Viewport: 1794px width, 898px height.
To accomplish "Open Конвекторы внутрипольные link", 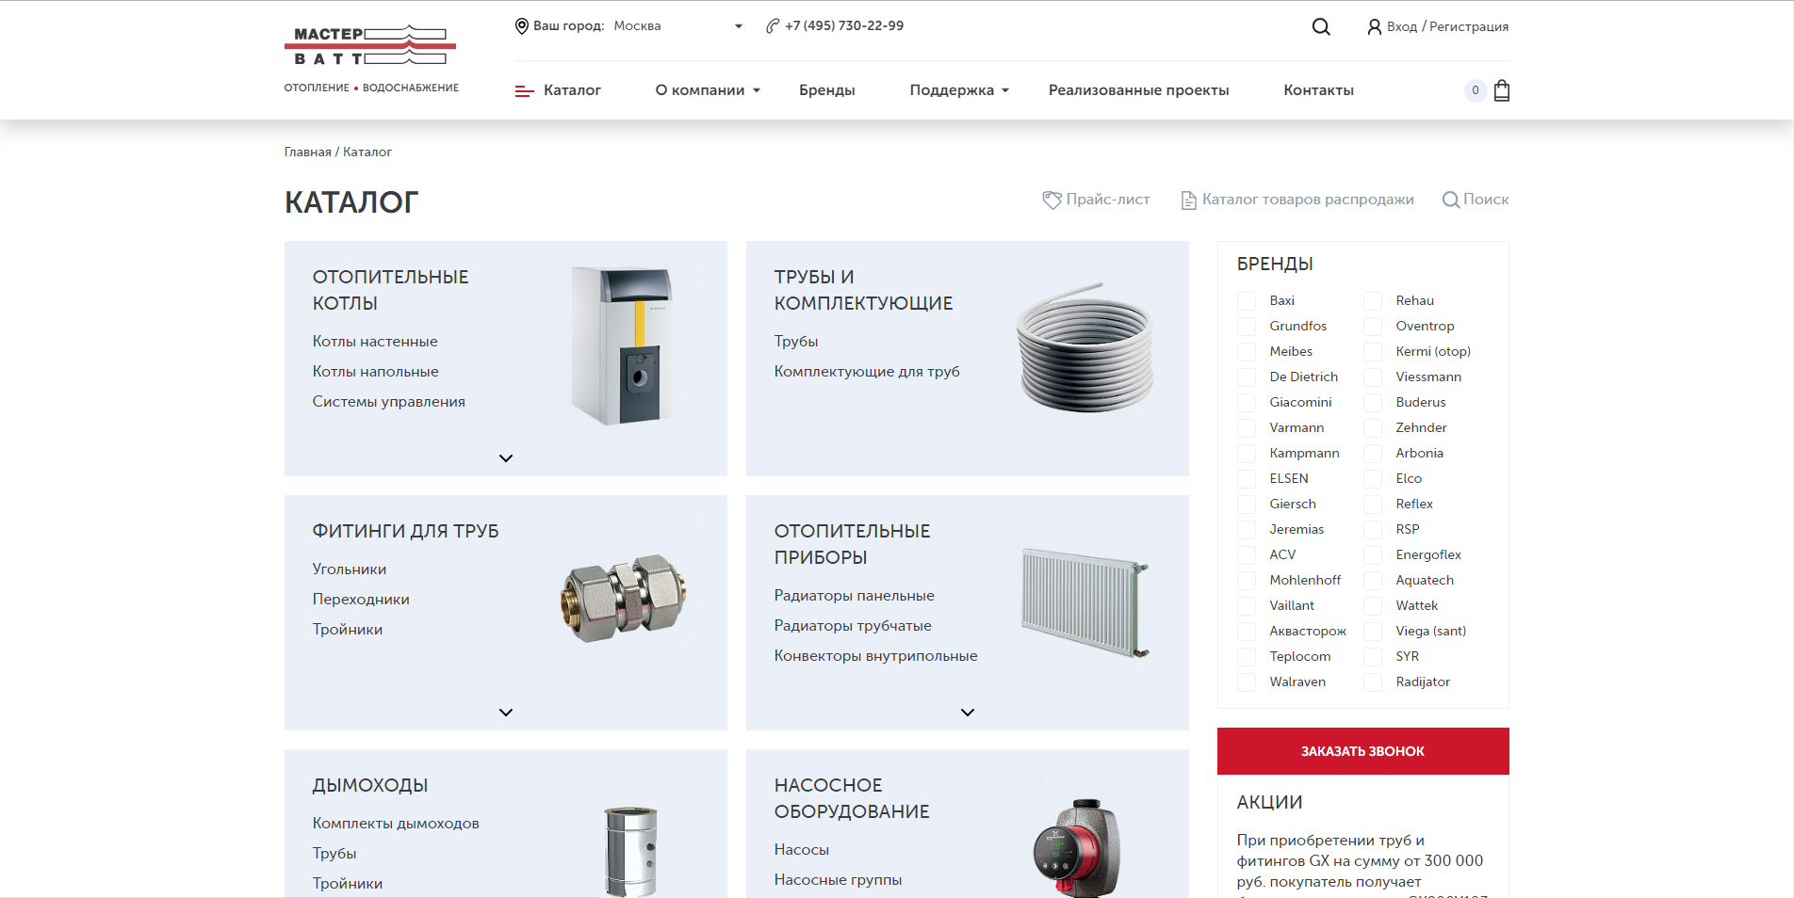I will tap(876, 656).
